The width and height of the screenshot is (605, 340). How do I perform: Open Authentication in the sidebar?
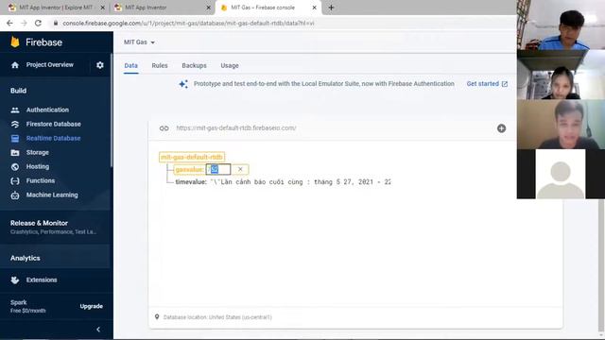[47, 110]
